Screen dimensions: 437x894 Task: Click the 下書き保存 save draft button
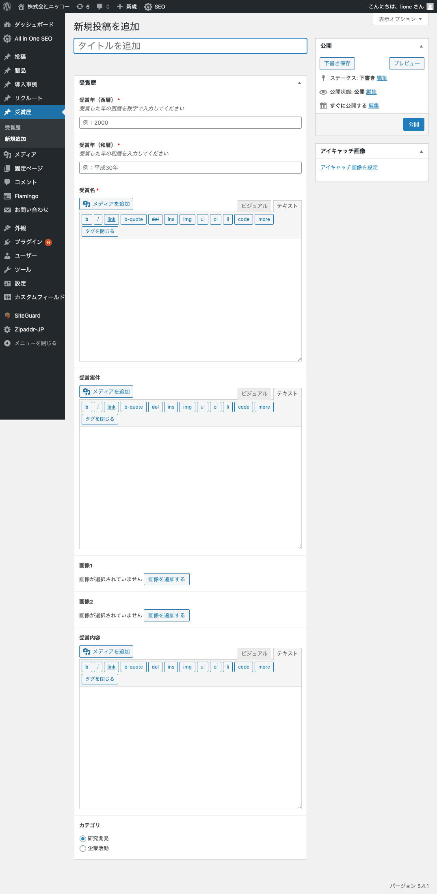pos(337,63)
